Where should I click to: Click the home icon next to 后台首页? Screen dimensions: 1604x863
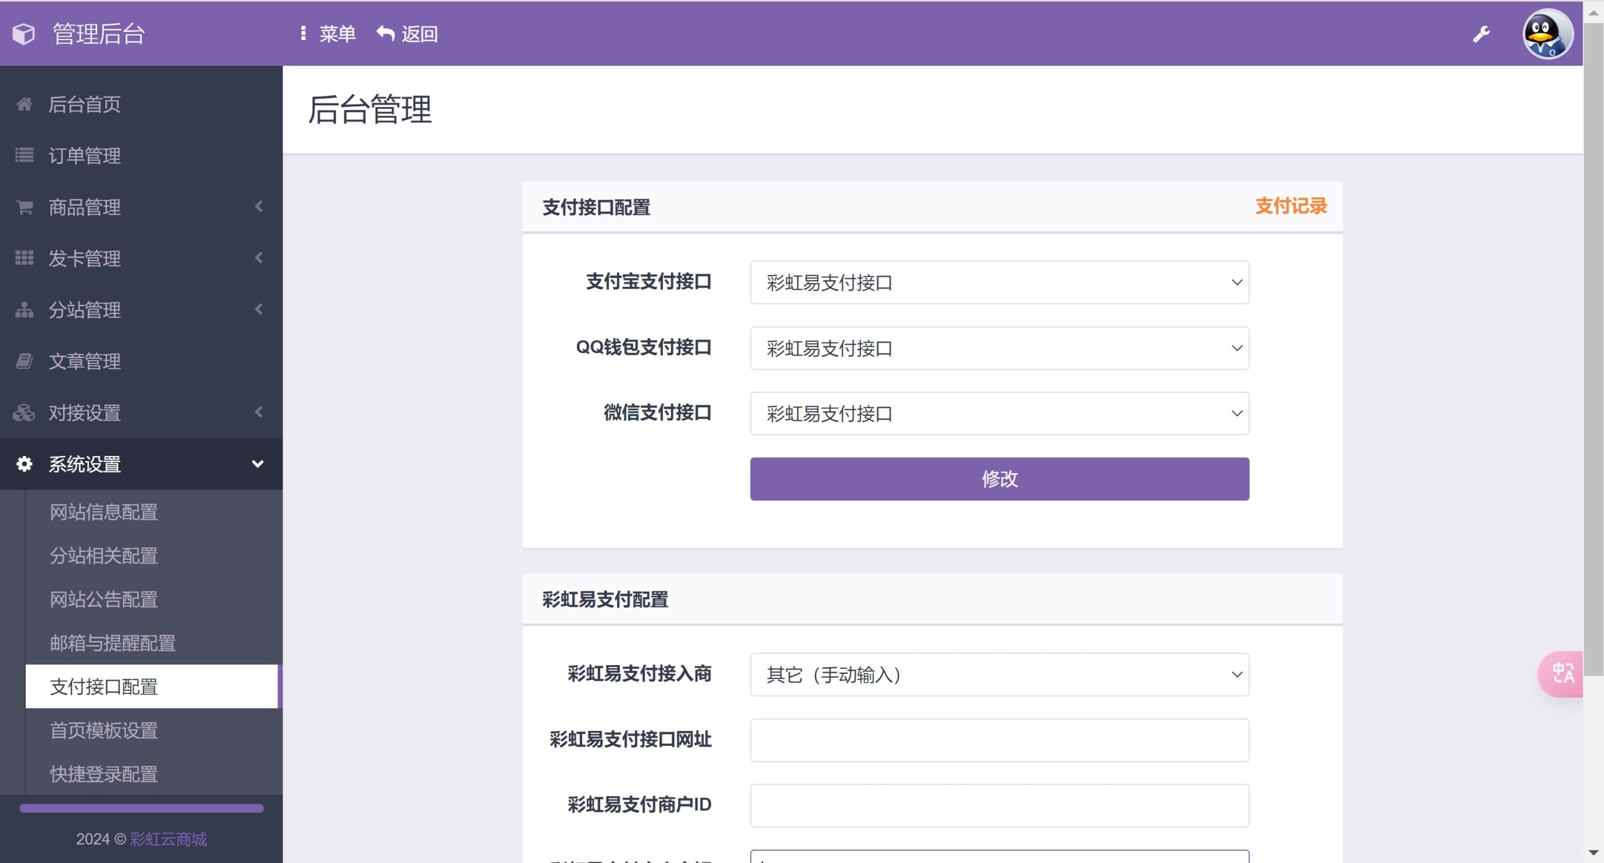[x=24, y=104]
